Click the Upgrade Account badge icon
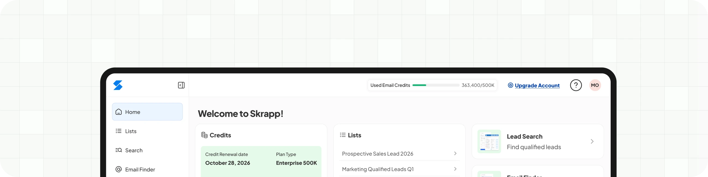 [x=511, y=85]
